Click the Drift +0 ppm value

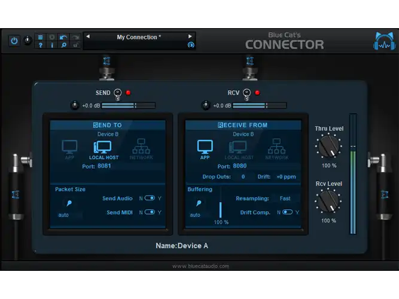coord(286,176)
